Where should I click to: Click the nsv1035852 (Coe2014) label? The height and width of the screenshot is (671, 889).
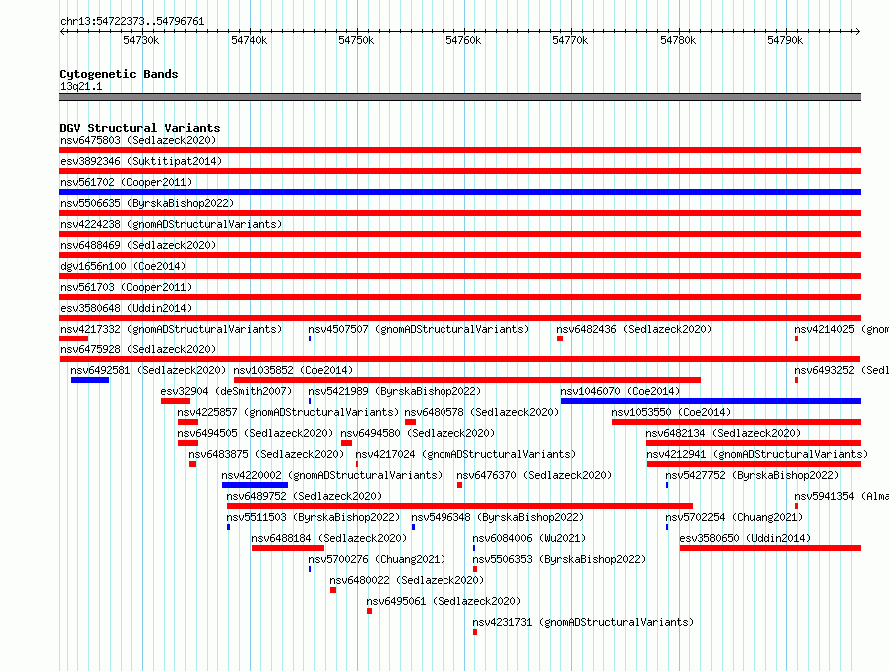(293, 370)
